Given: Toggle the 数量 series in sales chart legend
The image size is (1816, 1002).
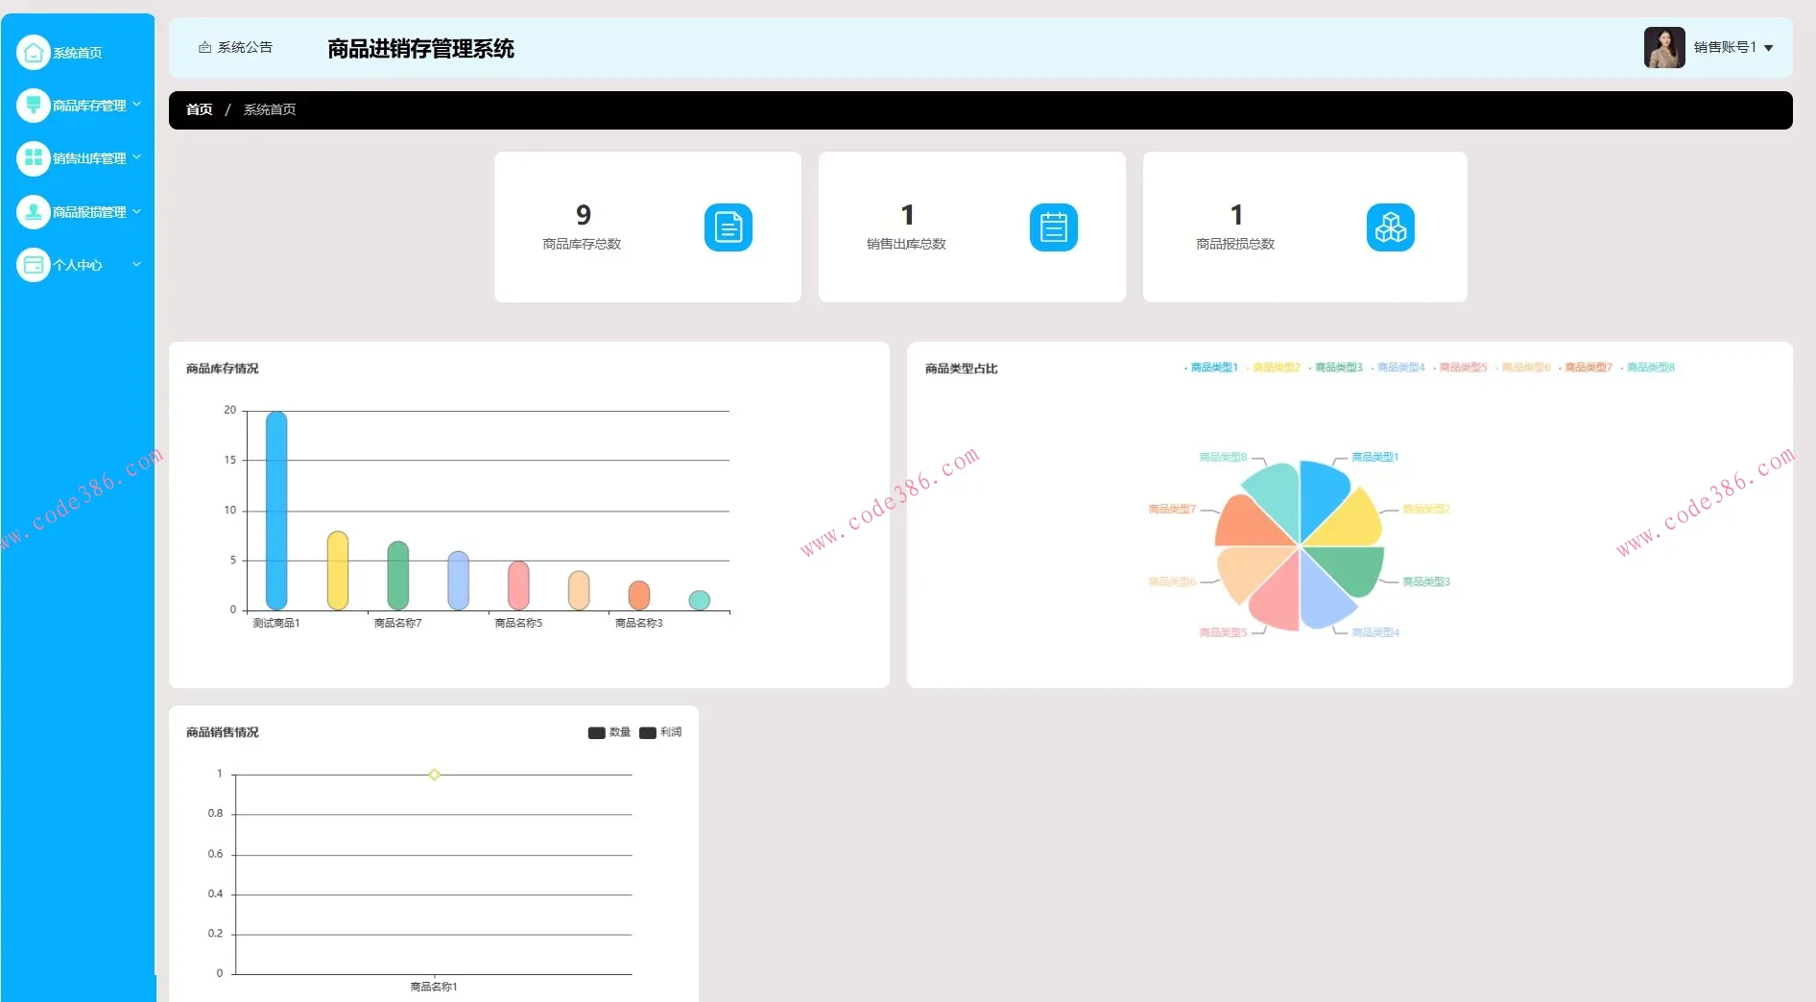Looking at the screenshot, I should coord(609,732).
